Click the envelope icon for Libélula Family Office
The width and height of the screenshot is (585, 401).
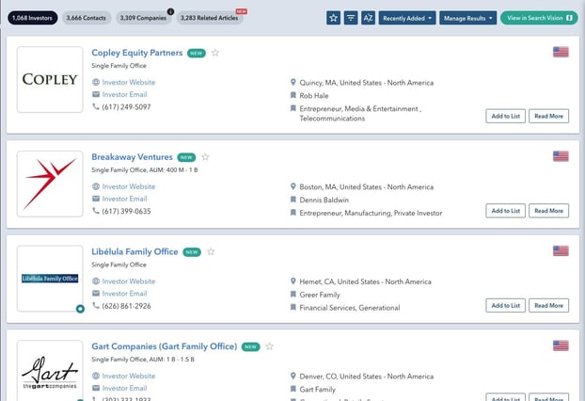pyautogui.click(x=96, y=293)
